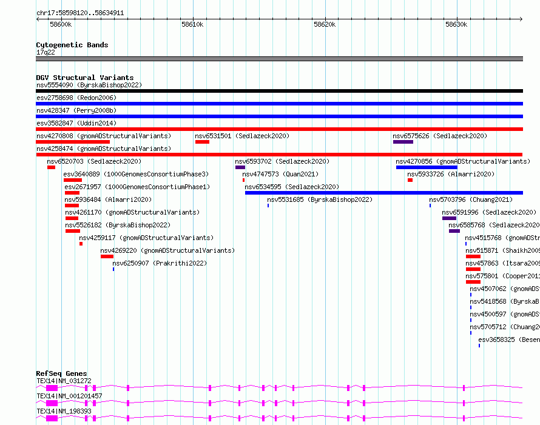This screenshot has width=540, height=425.
Task: Select the nsv5933726 (Almarri2020) label
Action: 451,174
